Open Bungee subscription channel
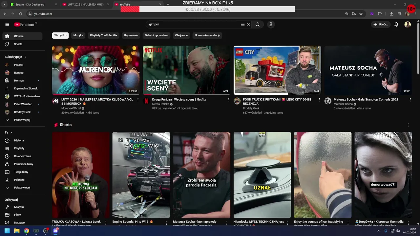420x236 pixels. [x=22, y=73]
